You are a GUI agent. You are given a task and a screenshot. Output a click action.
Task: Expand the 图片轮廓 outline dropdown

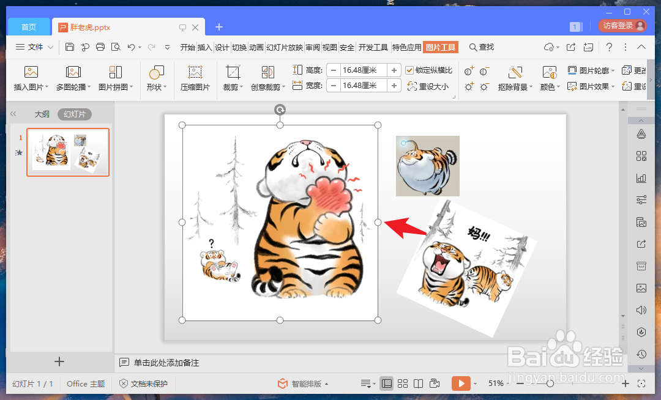click(613, 71)
